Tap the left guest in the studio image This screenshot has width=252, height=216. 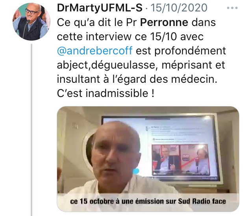(164, 160)
